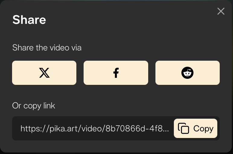Share the video on Reddit
Screen dimensions: 233x154
coord(187,73)
